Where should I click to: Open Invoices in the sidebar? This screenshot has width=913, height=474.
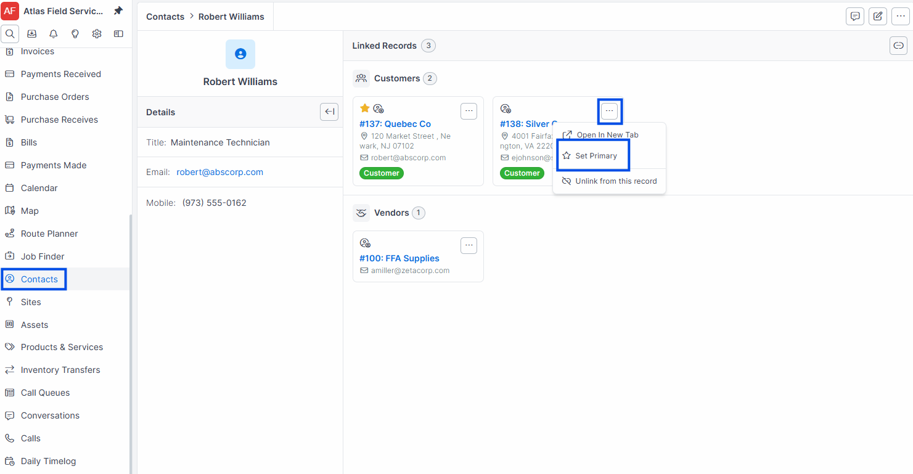point(38,52)
